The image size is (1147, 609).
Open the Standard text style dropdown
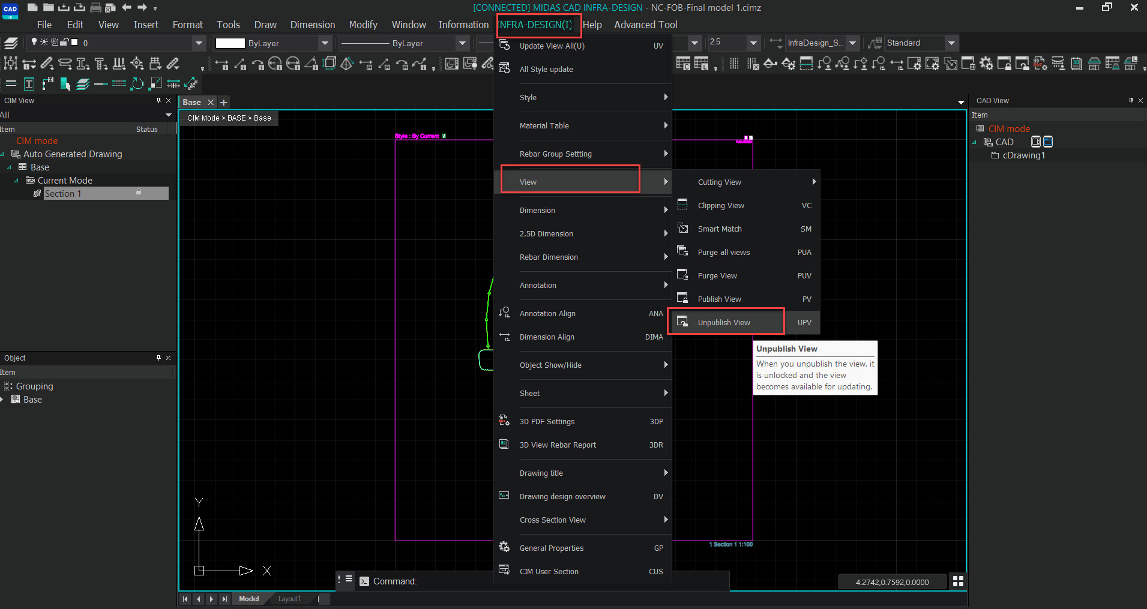[951, 43]
